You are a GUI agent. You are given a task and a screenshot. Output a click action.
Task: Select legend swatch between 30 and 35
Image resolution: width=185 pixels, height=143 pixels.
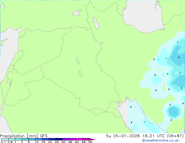[66, 139]
